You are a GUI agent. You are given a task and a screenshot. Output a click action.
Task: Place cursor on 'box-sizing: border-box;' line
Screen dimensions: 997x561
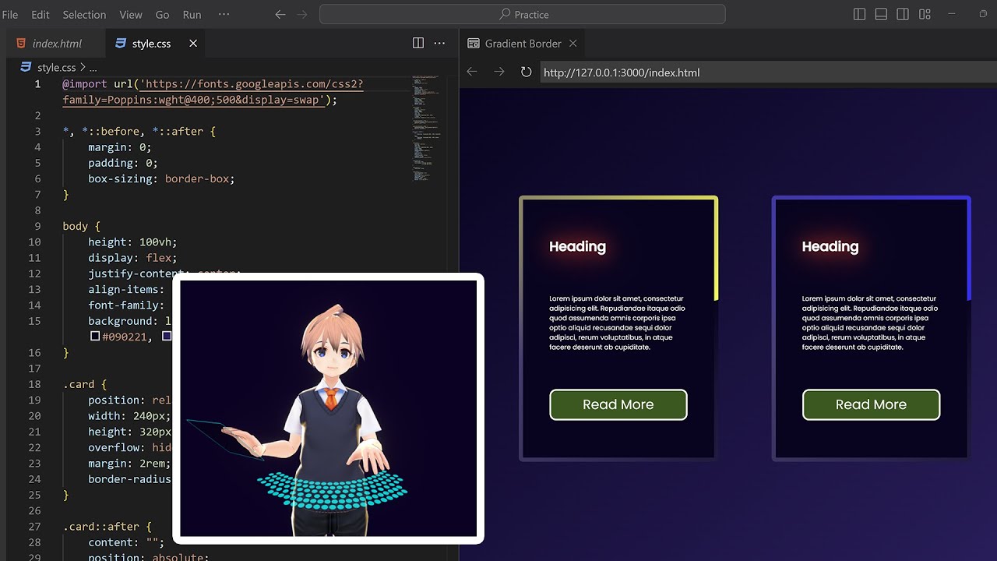coord(161,178)
